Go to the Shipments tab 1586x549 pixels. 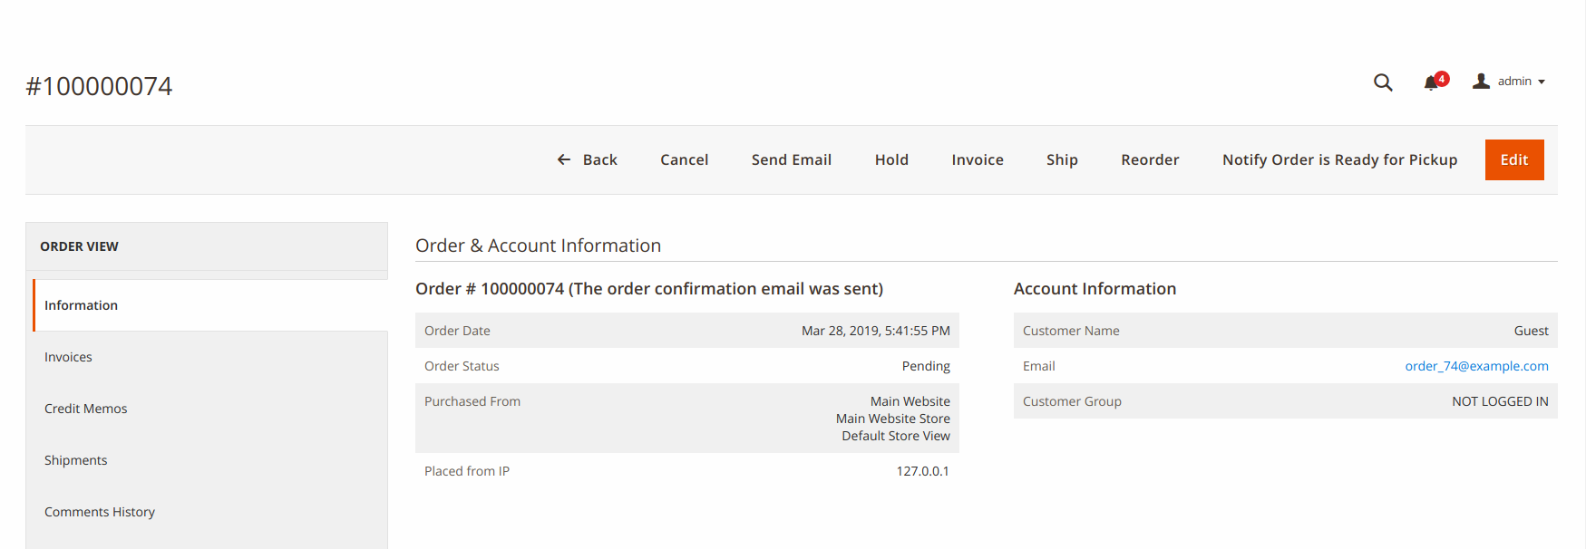(x=75, y=460)
